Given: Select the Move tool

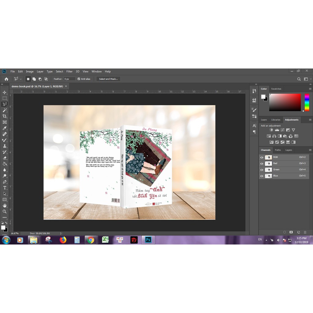Looking at the screenshot, I should pos(5,92).
